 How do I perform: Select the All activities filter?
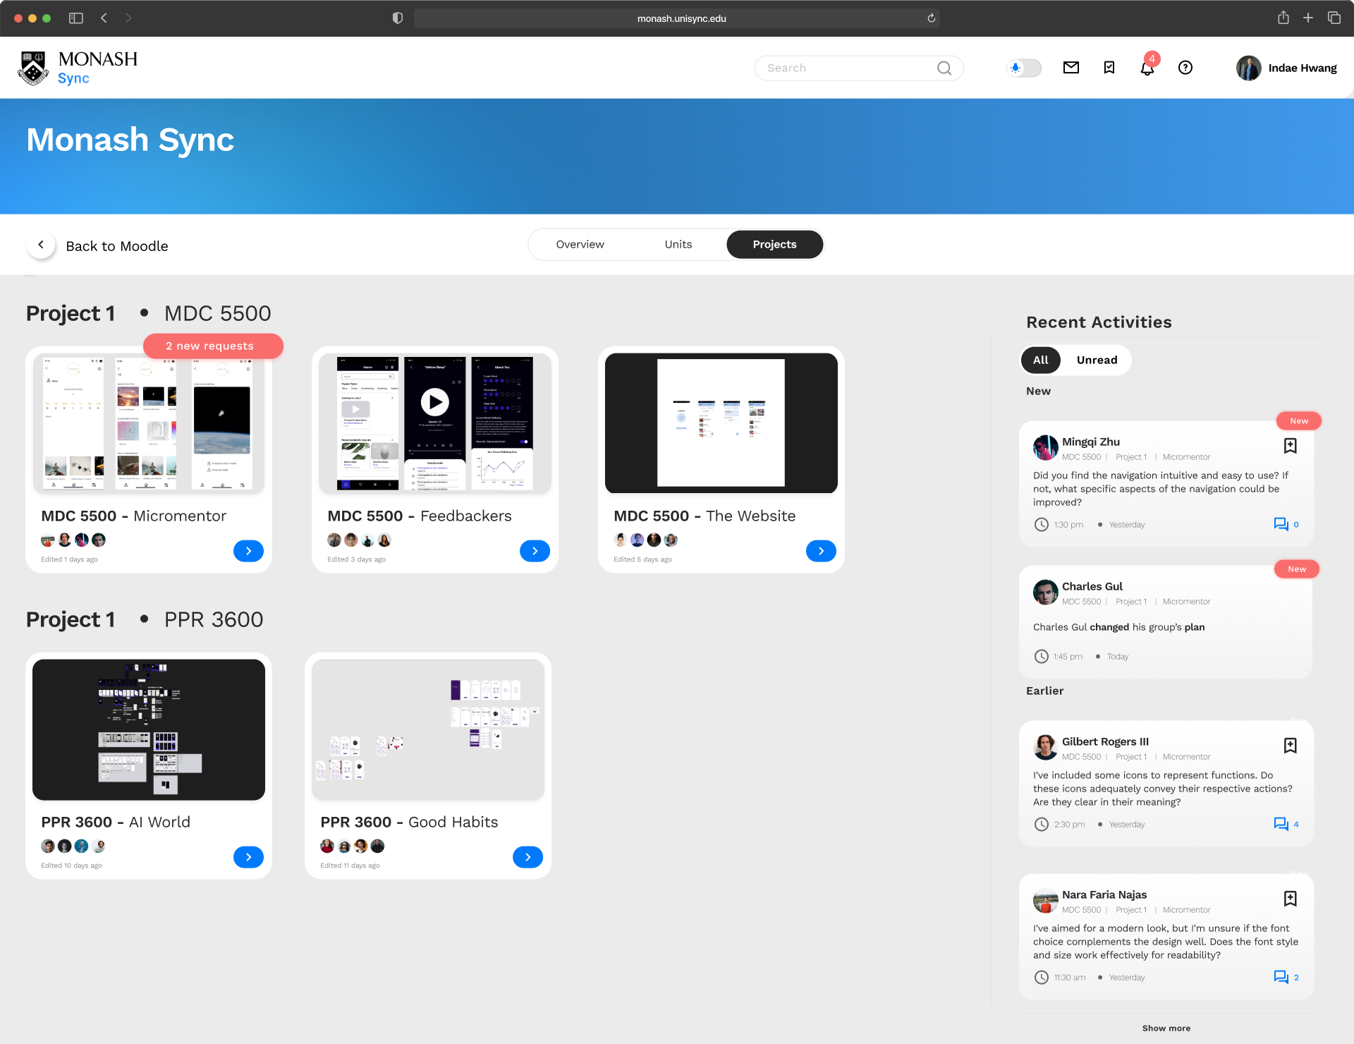[x=1040, y=360]
